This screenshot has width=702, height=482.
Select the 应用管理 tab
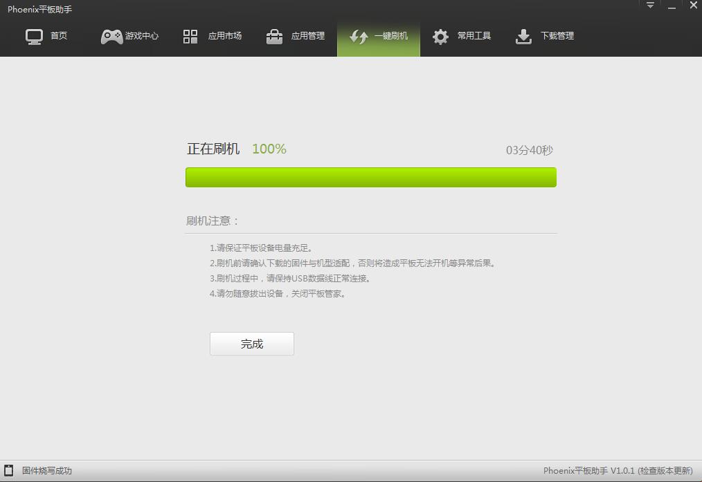(x=295, y=36)
